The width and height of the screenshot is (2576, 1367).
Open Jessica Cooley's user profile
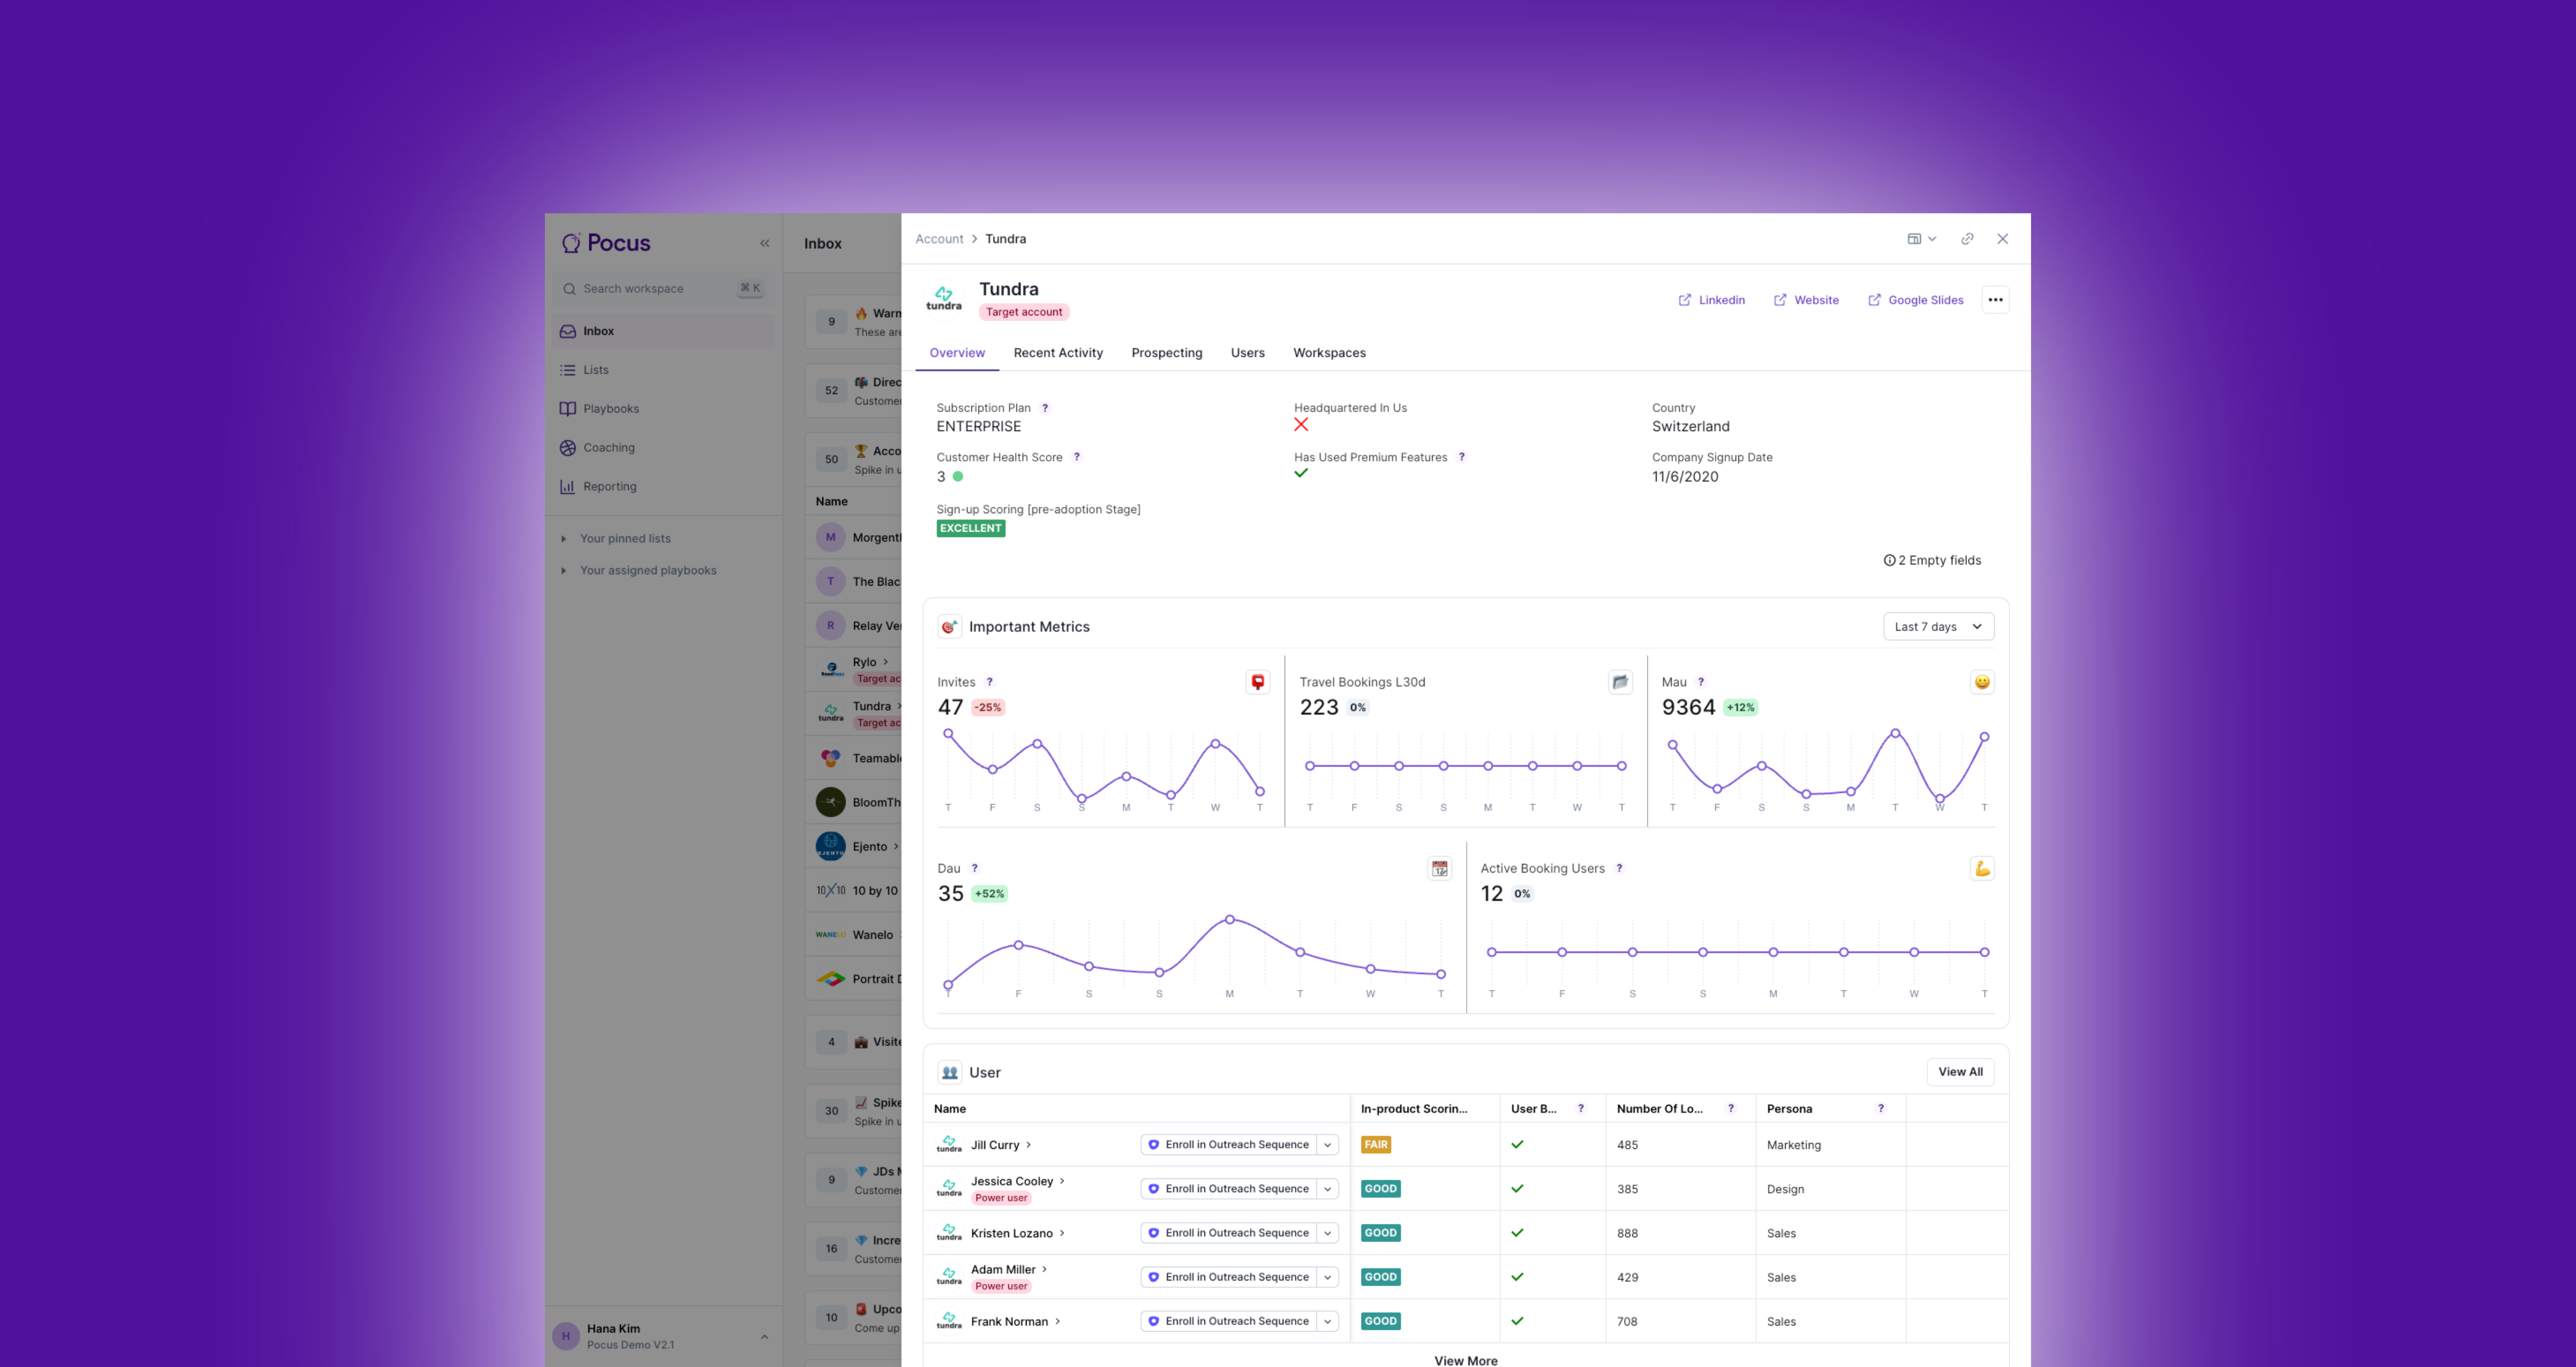point(1011,1181)
